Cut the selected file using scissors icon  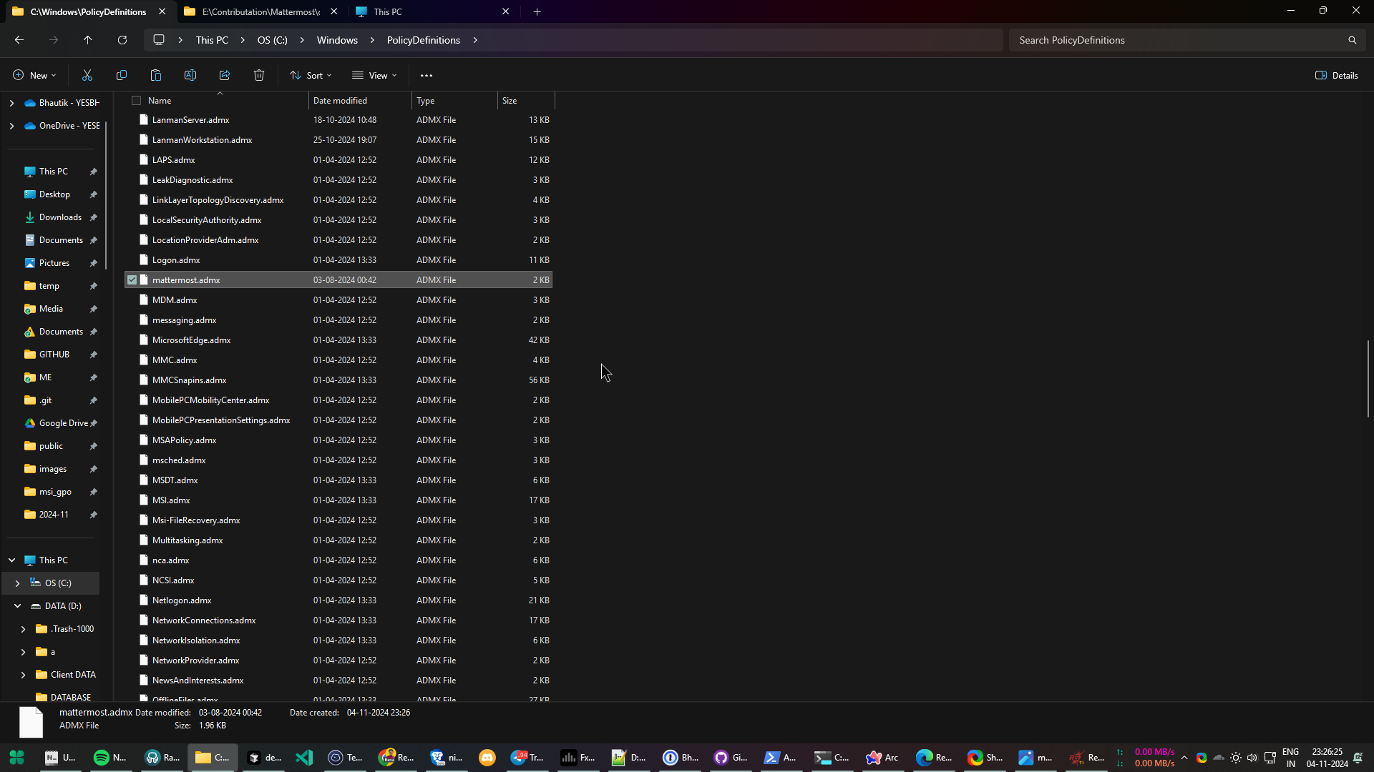tap(87, 75)
